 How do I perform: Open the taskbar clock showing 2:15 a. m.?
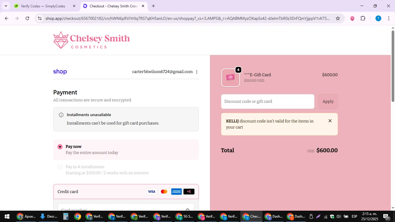tap(369, 216)
